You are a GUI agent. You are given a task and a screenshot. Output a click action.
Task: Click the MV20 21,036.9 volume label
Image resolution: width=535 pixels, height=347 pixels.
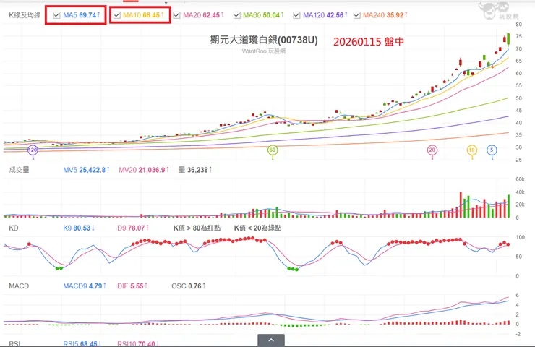(144, 170)
